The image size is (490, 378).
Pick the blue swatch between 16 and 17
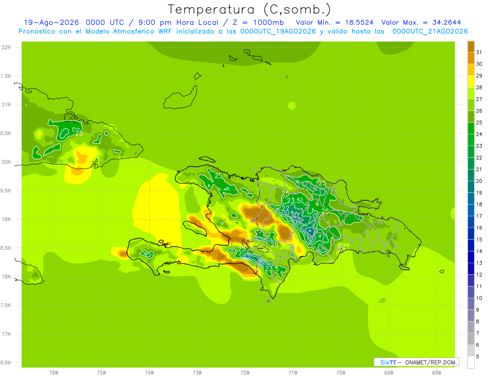(471, 222)
